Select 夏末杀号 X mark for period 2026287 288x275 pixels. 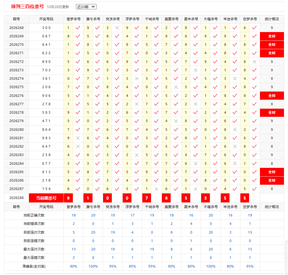(196, 189)
